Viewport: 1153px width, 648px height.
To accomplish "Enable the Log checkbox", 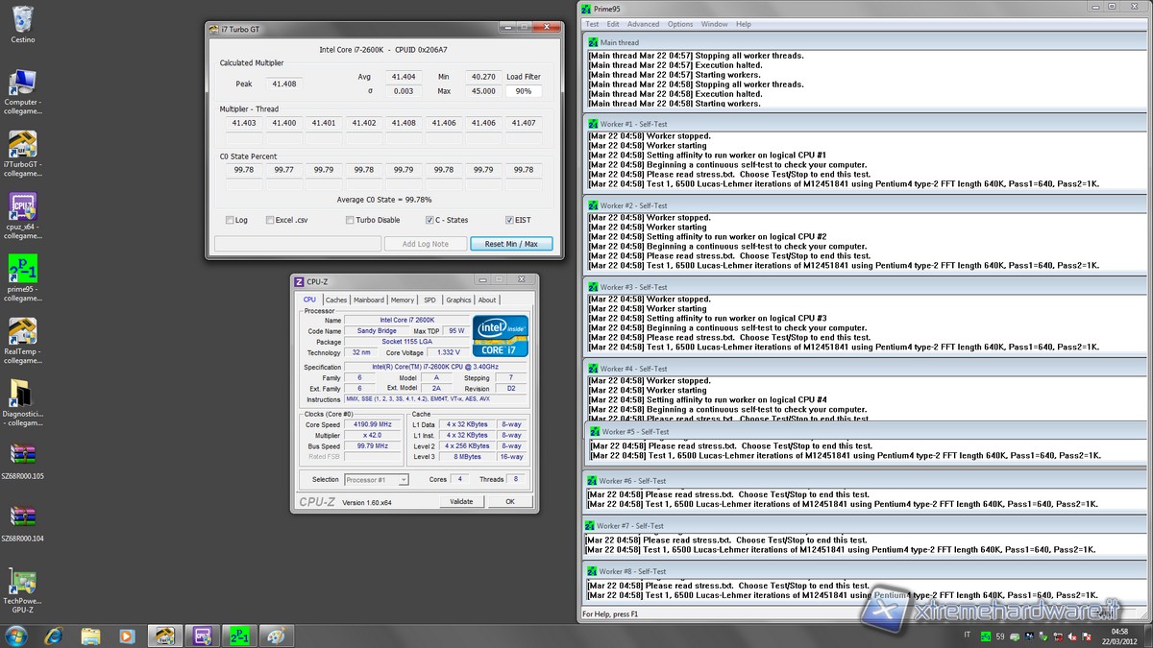I will pos(230,220).
